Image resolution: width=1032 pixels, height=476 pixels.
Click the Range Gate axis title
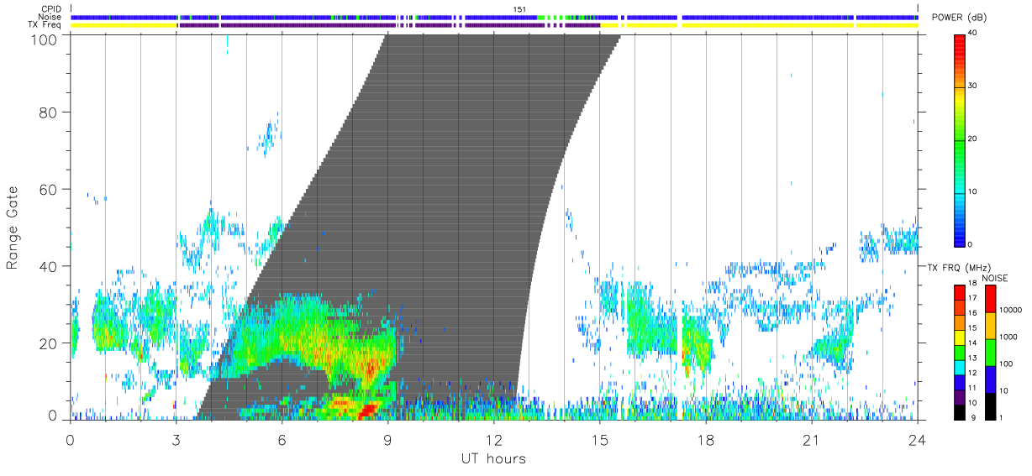(13, 228)
